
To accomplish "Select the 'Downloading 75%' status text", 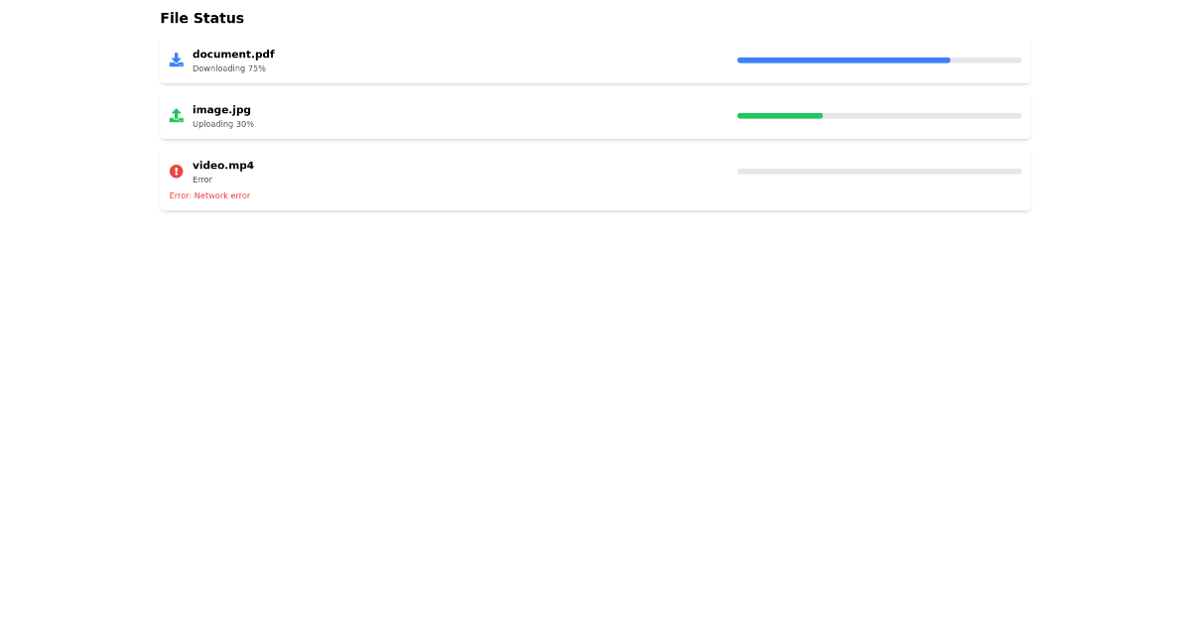I will pyautogui.click(x=228, y=68).
